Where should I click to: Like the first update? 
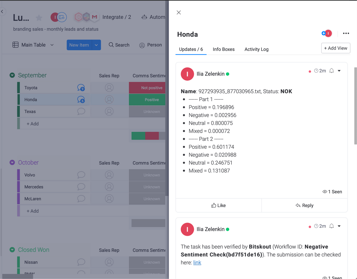(x=219, y=205)
